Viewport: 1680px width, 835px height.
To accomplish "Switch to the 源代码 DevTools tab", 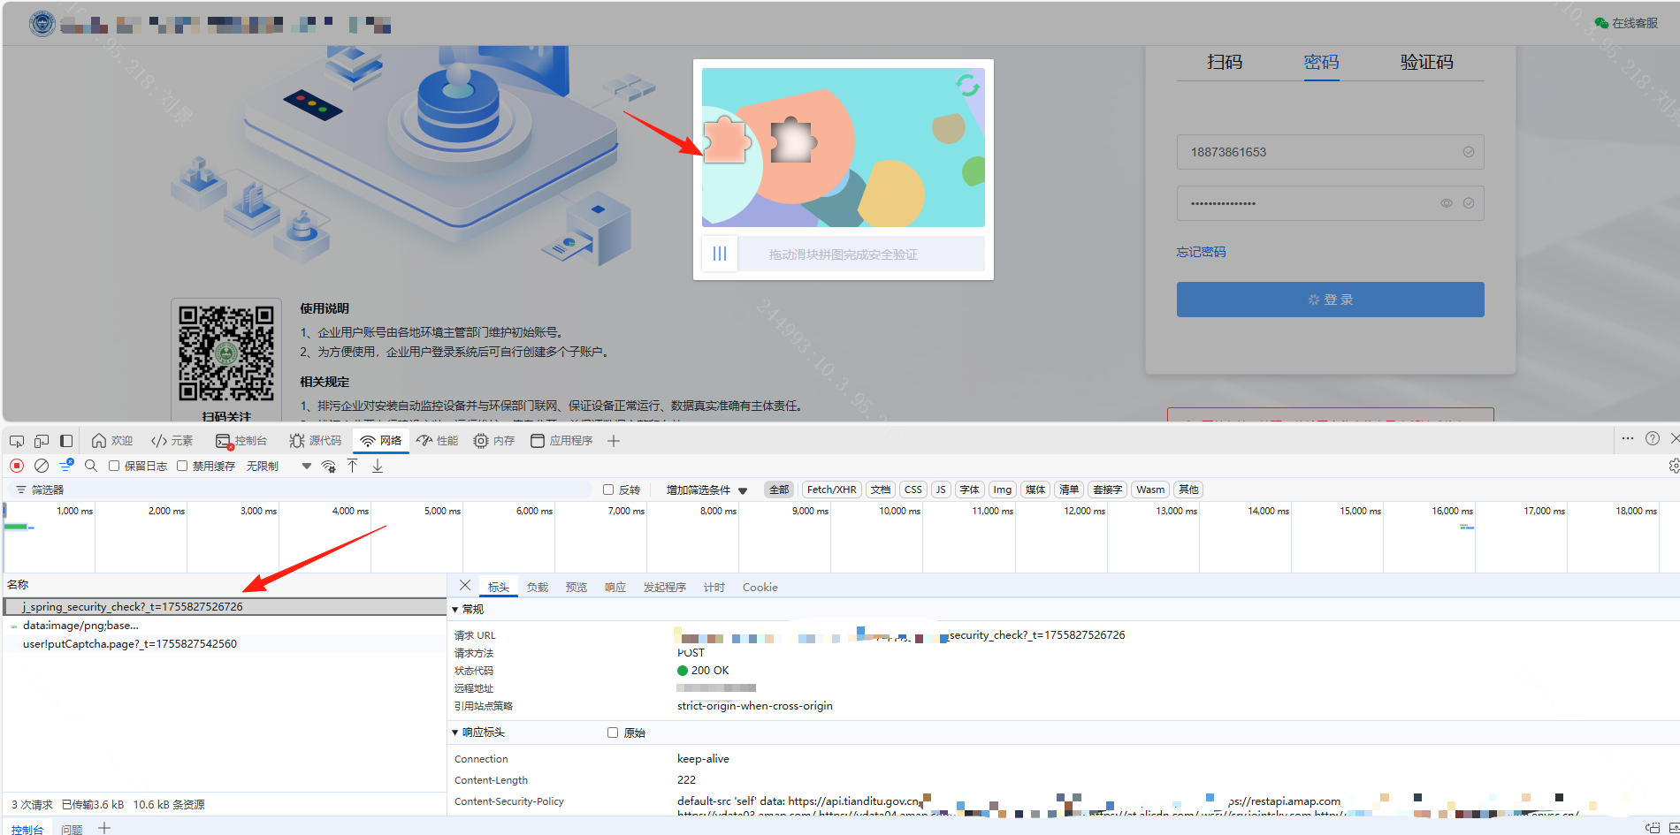I will (316, 441).
